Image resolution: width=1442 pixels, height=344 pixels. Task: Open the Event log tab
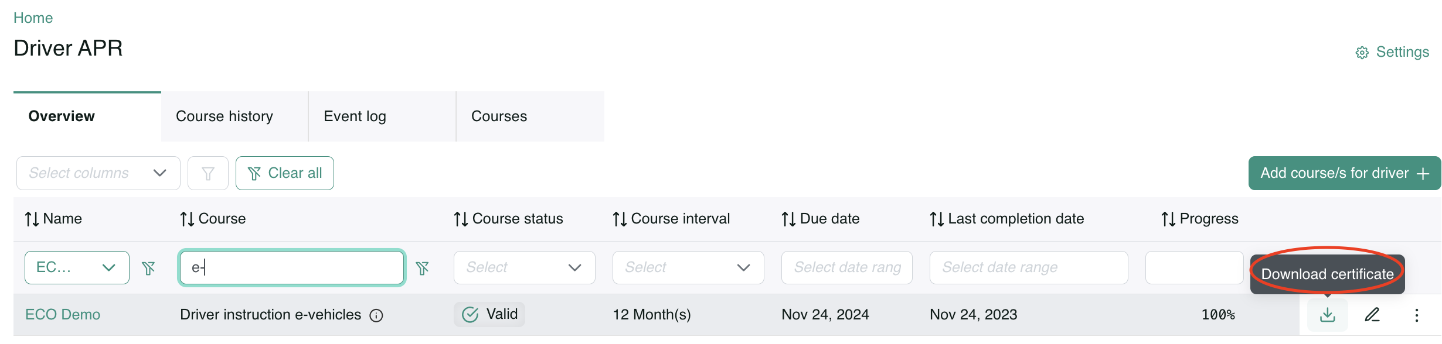click(355, 116)
